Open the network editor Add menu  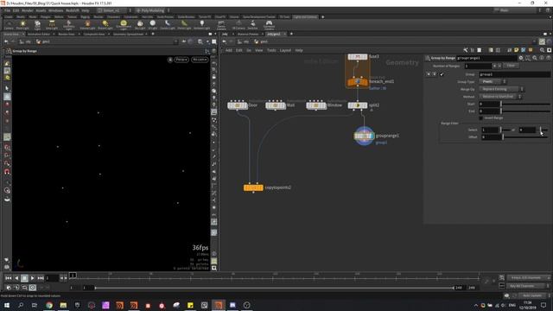click(229, 50)
